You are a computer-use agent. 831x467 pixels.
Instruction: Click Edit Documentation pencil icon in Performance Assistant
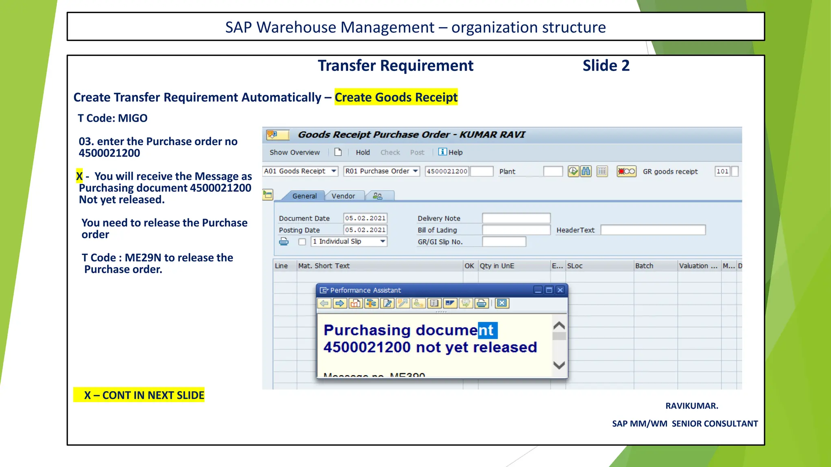[388, 303]
